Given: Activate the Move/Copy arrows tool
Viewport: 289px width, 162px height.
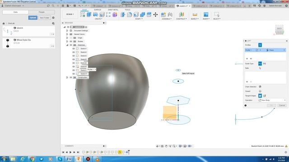Looking at the screenshot, I should (155, 14).
